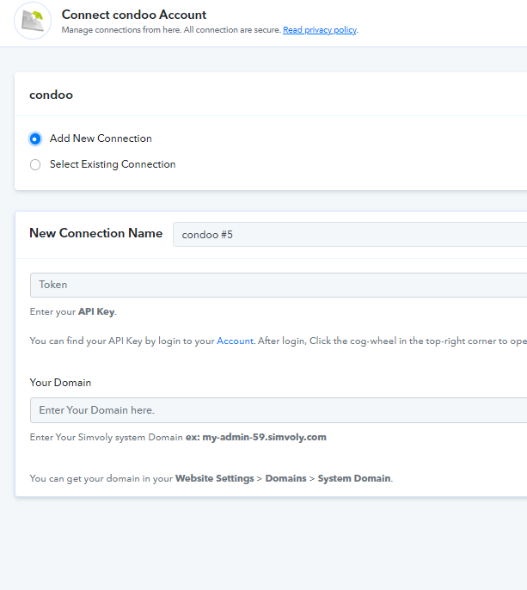Click the condoo section title
This screenshot has width=527, height=590.
click(52, 95)
